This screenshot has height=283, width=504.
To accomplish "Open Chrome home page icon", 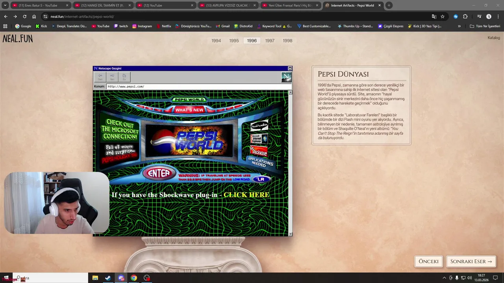I will [x=34, y=17].
